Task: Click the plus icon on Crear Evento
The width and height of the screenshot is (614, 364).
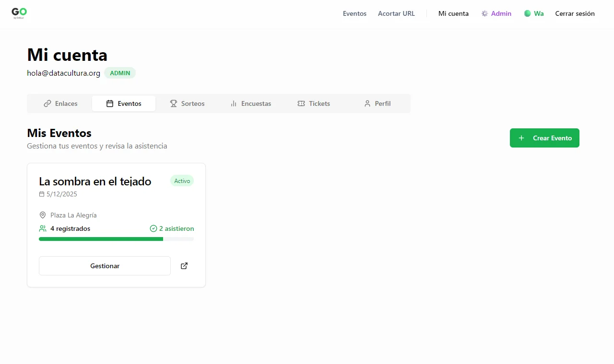Action: 521,138
